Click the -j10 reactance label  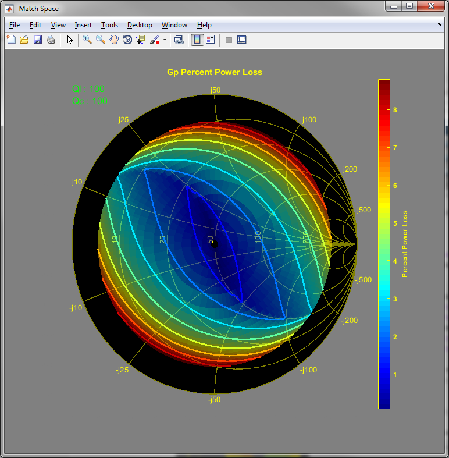(x=76, y=308)
